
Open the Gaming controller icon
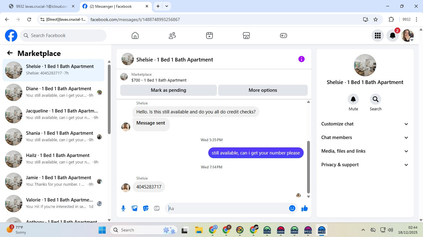284,36
